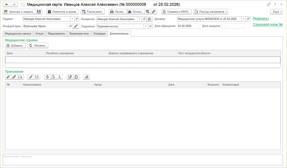Switch to the Медицинские записи tab
The height and width of the screenshot is (168, 287).
coord(18,34)
